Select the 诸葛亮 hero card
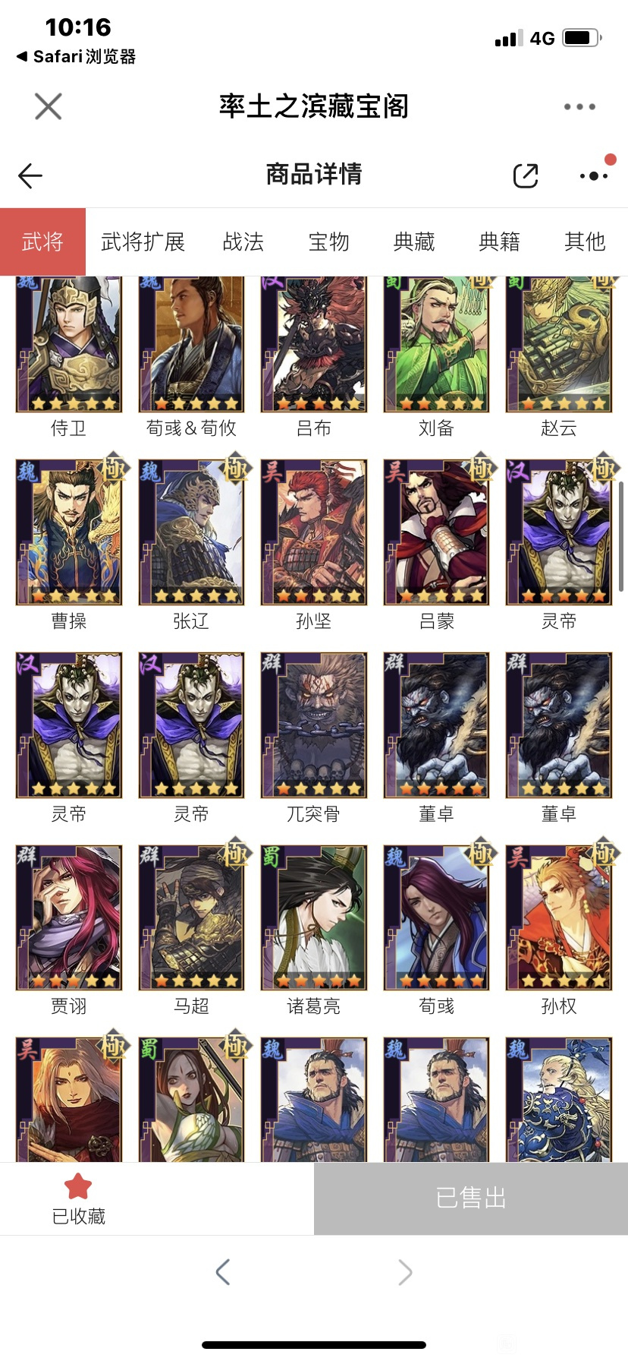This screenshot has height=1361, width=628. tap(314, 930)
